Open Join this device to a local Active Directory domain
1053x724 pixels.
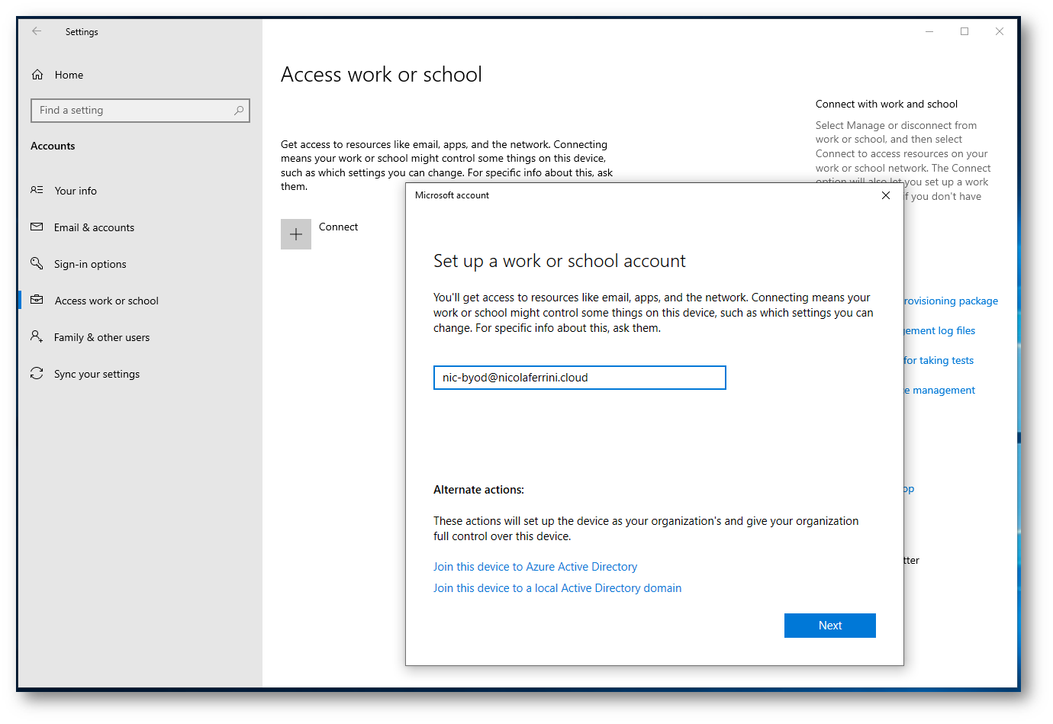[x=557, y=588]
